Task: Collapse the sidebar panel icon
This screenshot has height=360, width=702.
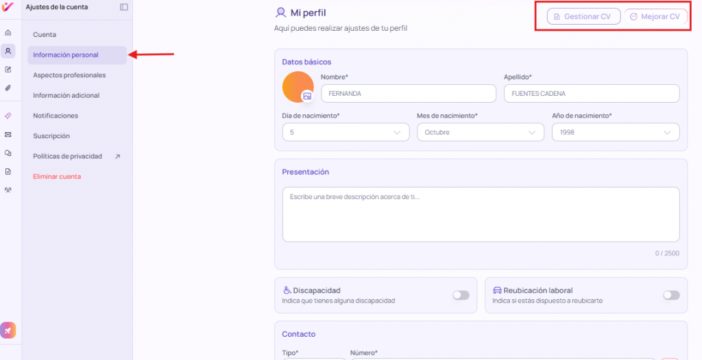Action: point(123,7)
